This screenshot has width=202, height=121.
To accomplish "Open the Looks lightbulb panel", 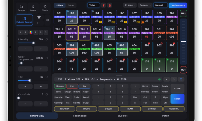I will [33, 8].
